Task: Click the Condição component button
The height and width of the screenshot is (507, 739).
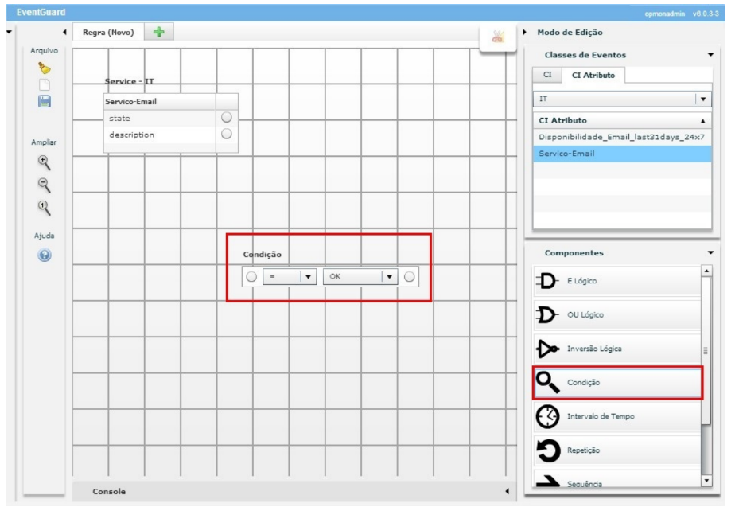Action: click(616, 383)
